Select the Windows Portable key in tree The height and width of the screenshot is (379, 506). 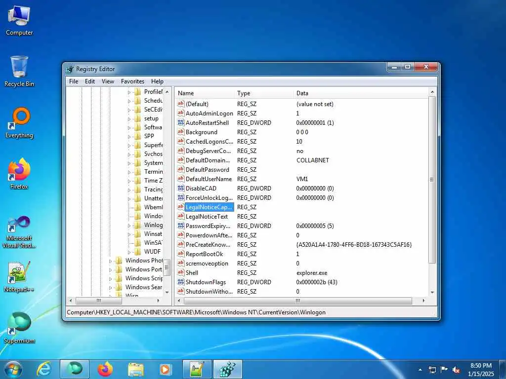pos(144,269)
